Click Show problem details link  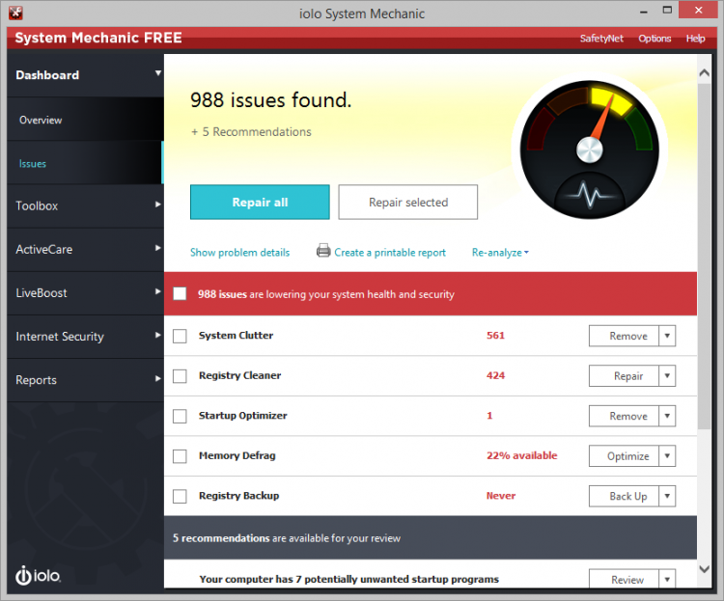(239, 253)
